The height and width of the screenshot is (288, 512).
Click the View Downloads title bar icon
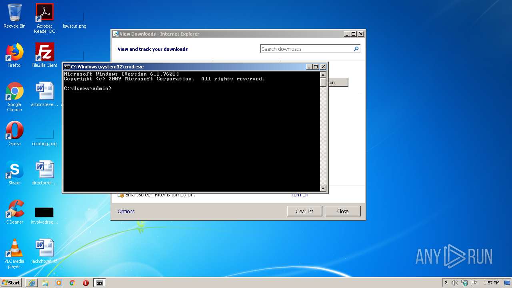pos(116,34)
